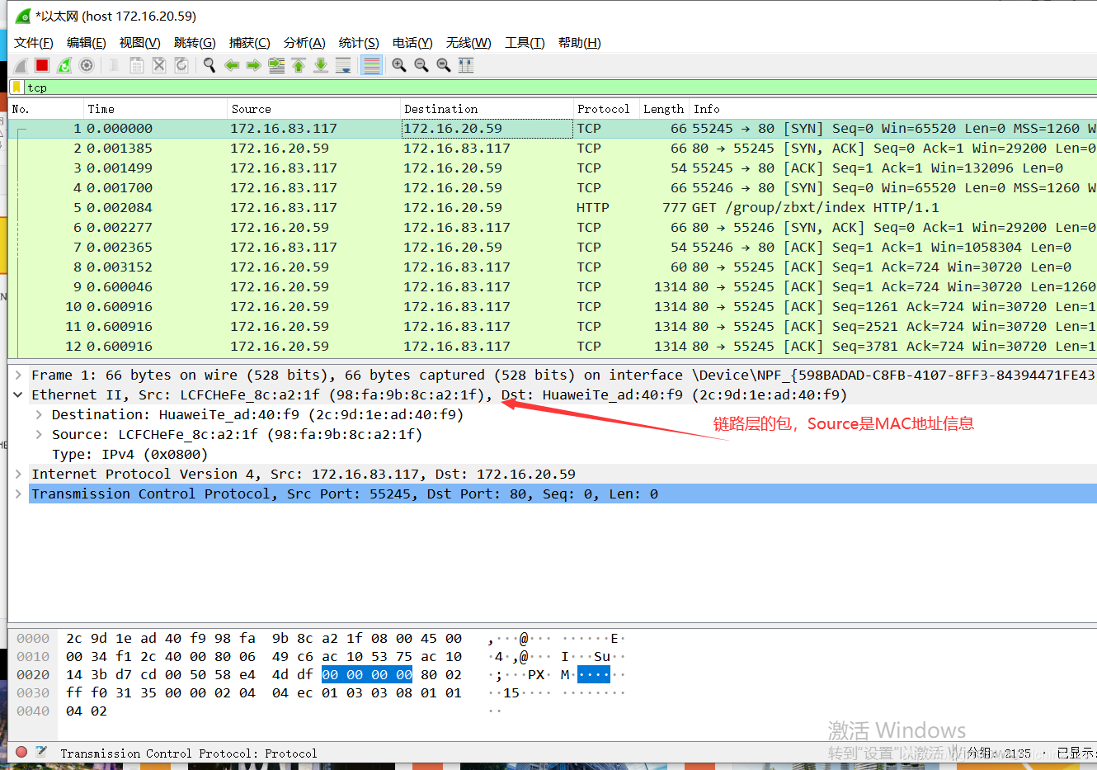Zoom out on packet text
Image resolution: width=1097 pixels, height=770 pixels.
[421, 65]
